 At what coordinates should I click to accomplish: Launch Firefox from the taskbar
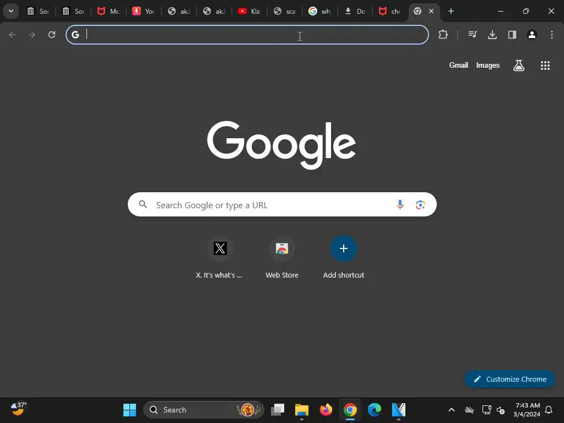326,410
